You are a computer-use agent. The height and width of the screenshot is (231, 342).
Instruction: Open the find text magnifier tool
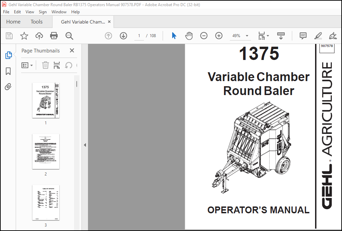(x=69, y=36)
